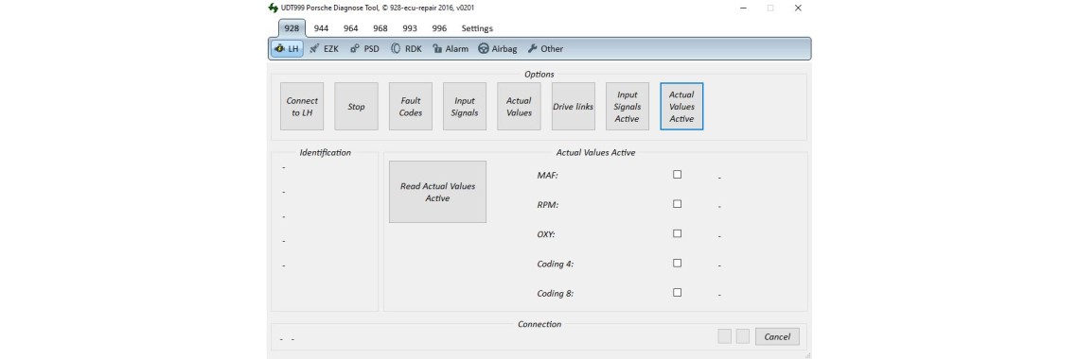Click the Coding 4 label
Viewport: 1079px width, 359px height.
556,265
